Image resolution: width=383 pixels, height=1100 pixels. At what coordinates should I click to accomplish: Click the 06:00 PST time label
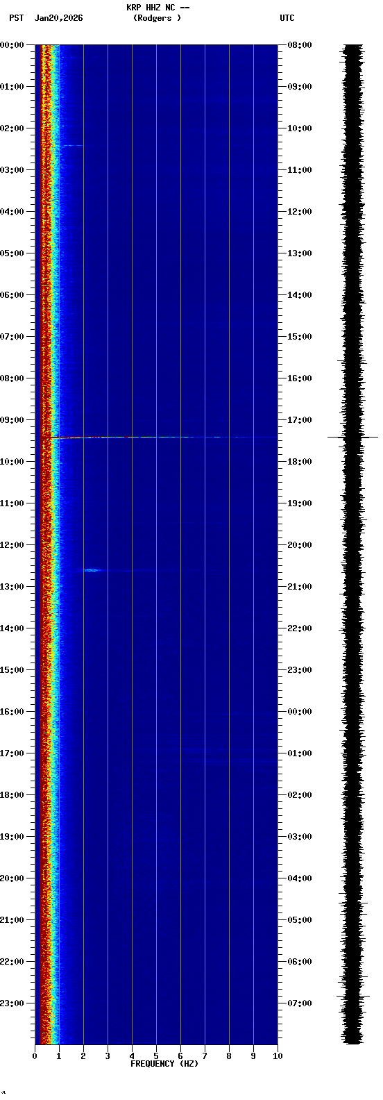pos(12,295)
